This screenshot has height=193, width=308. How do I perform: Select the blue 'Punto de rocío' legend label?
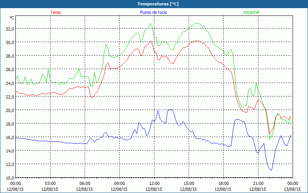click(x=154, y=12)
